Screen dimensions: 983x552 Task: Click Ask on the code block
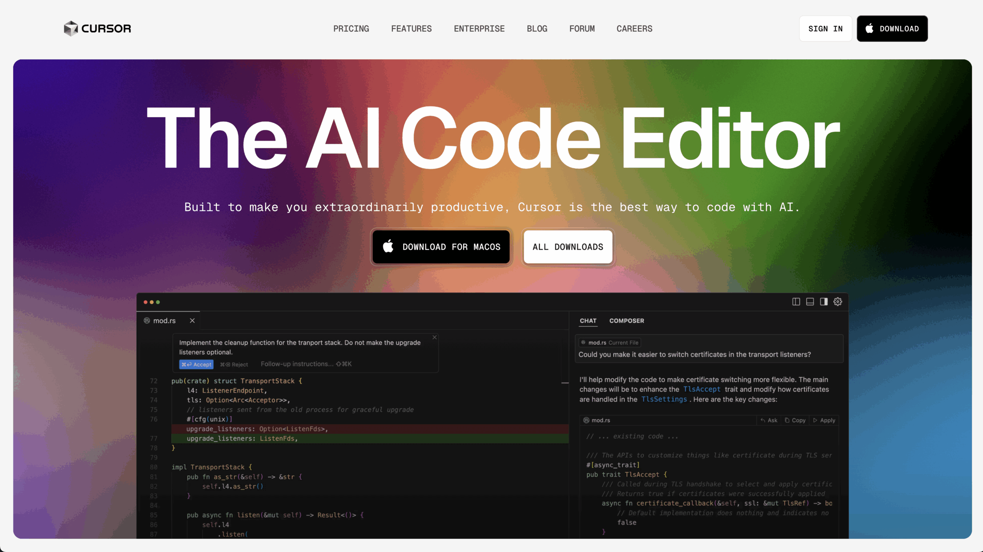[769, 420]
